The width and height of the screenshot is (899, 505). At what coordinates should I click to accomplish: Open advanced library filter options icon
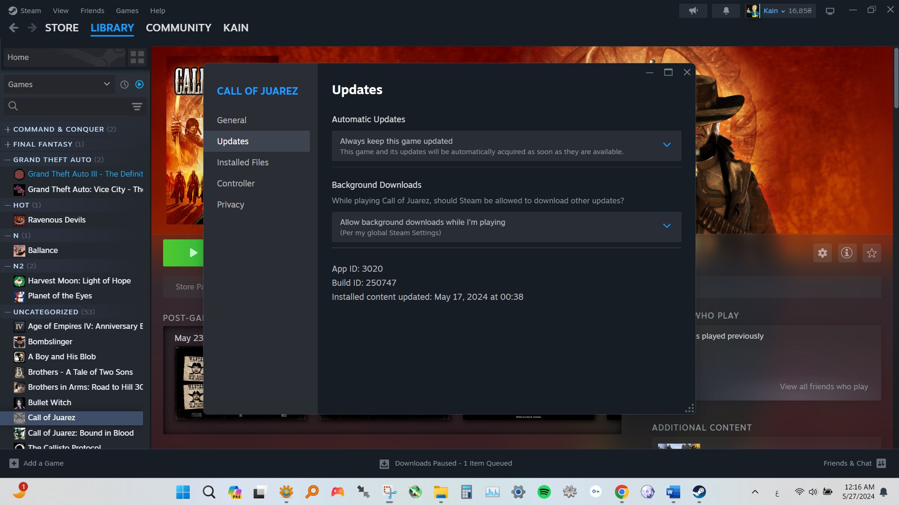137,106
